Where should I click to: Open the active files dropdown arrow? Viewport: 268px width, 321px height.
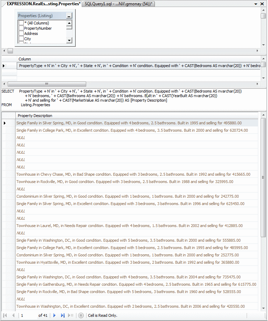click(256, 4)
